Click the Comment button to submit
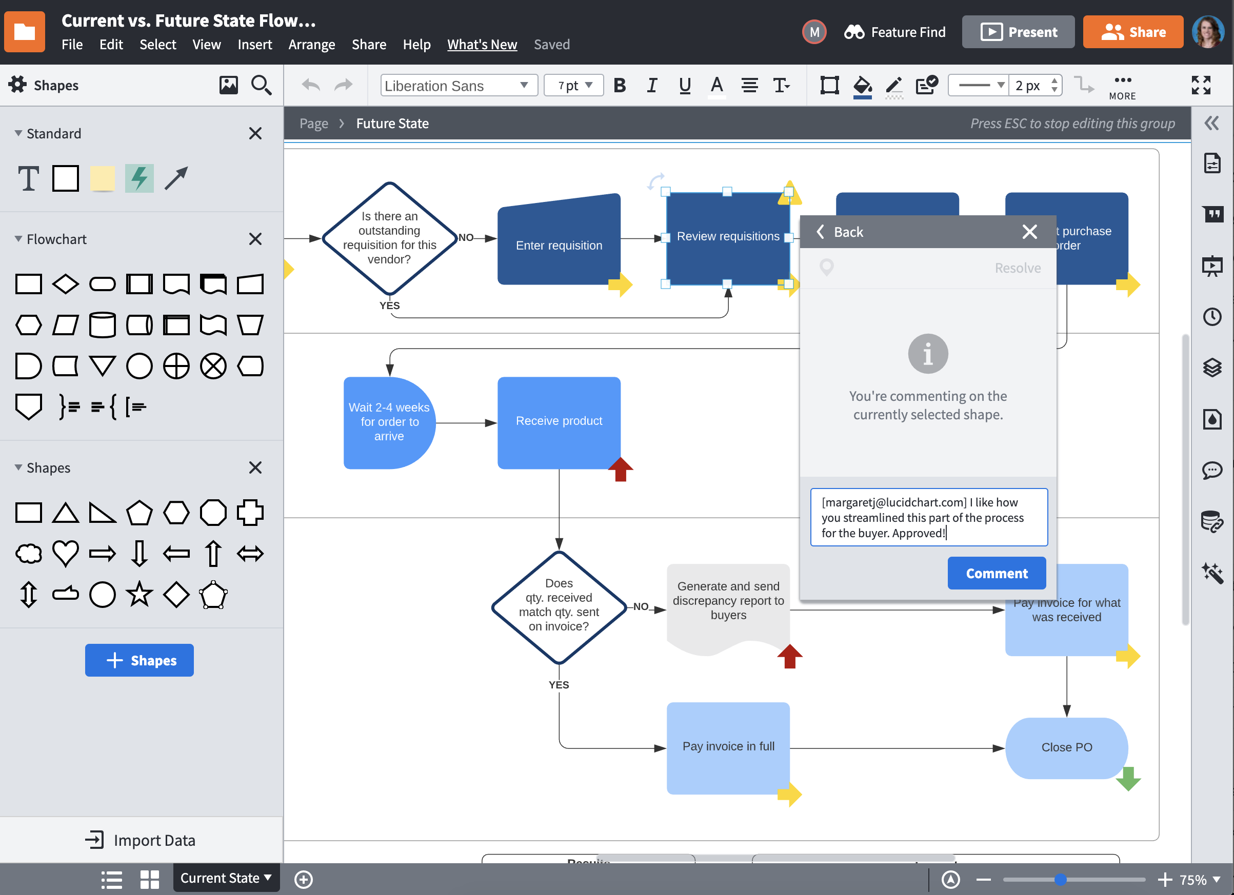This screenshot has height=895, width=1234. tap(997, 574)
